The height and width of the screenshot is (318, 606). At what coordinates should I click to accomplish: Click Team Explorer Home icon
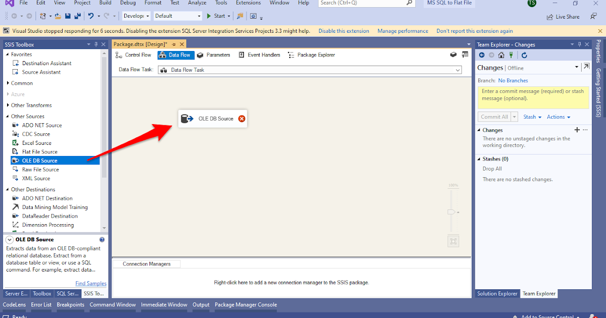[501, 55]
